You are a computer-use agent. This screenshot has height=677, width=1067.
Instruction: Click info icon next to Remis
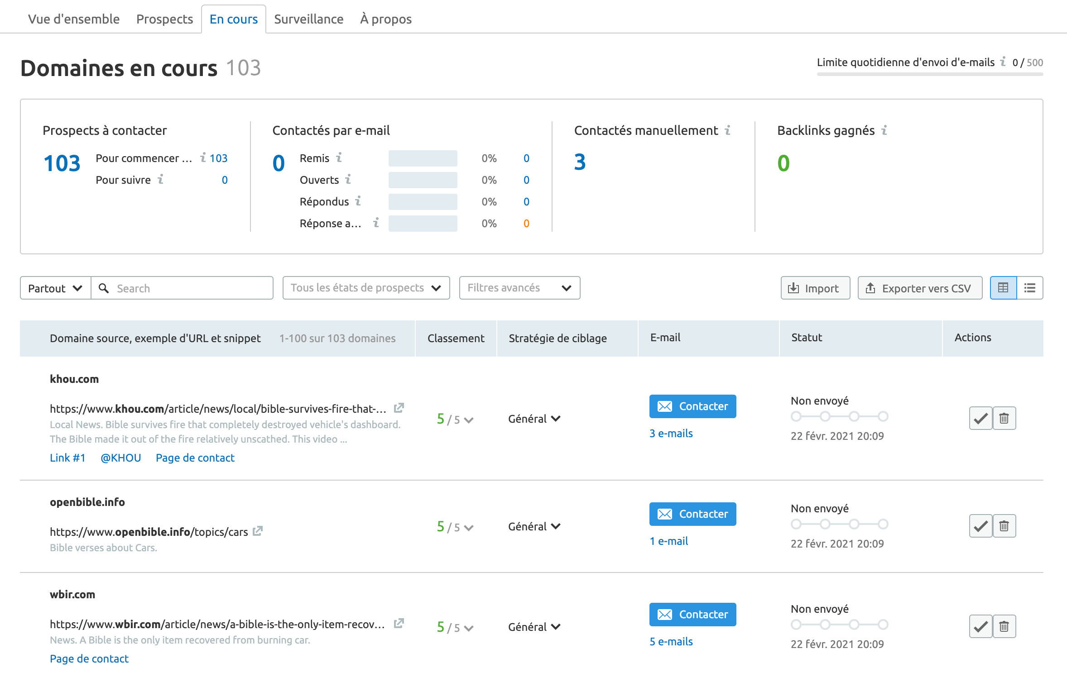339,157
